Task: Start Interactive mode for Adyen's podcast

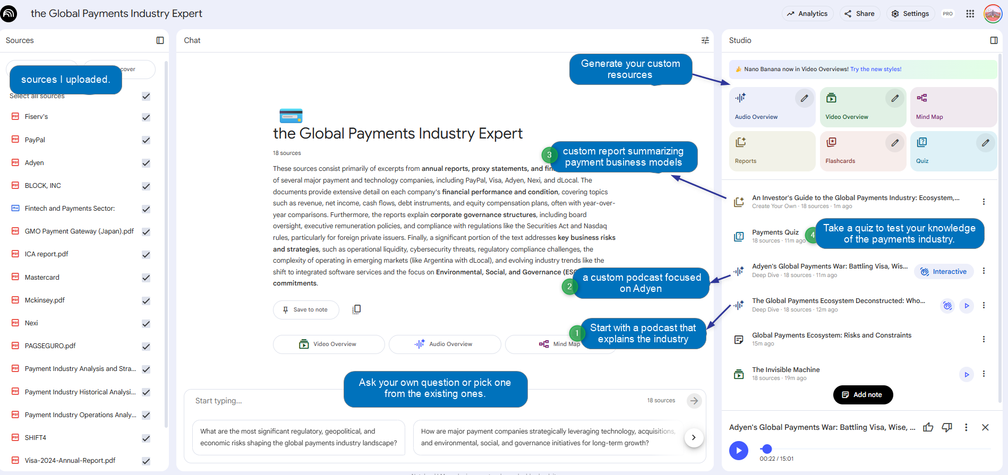Action: 944,271
